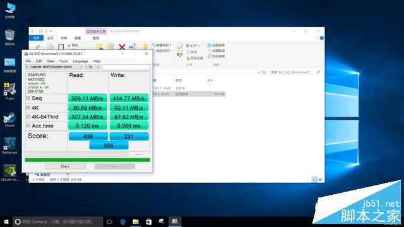The image size is (404, 227).
Task: Click the Properties checkmark icon in ribbon
Action: pos(179,47)
